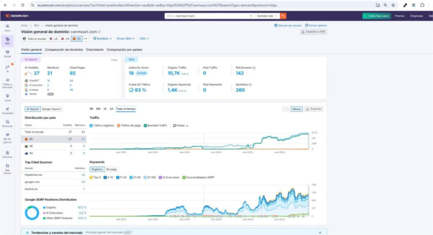Click the Contenido sidebar icon
Image resolution: width=433 pixels, height=235 pixels.
8,110
